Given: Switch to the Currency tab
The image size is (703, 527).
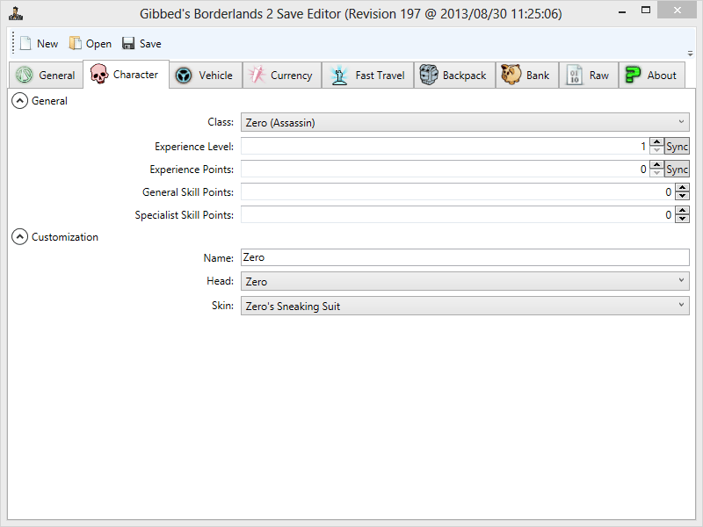Looking at the screenshot, I should 281,76.
